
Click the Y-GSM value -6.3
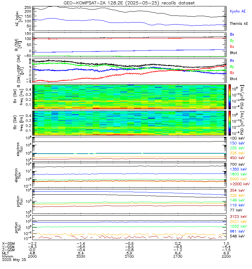(32, 247)
